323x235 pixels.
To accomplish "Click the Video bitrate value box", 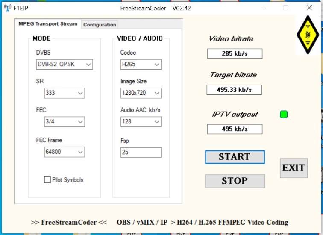I will (x=235, y=54).
